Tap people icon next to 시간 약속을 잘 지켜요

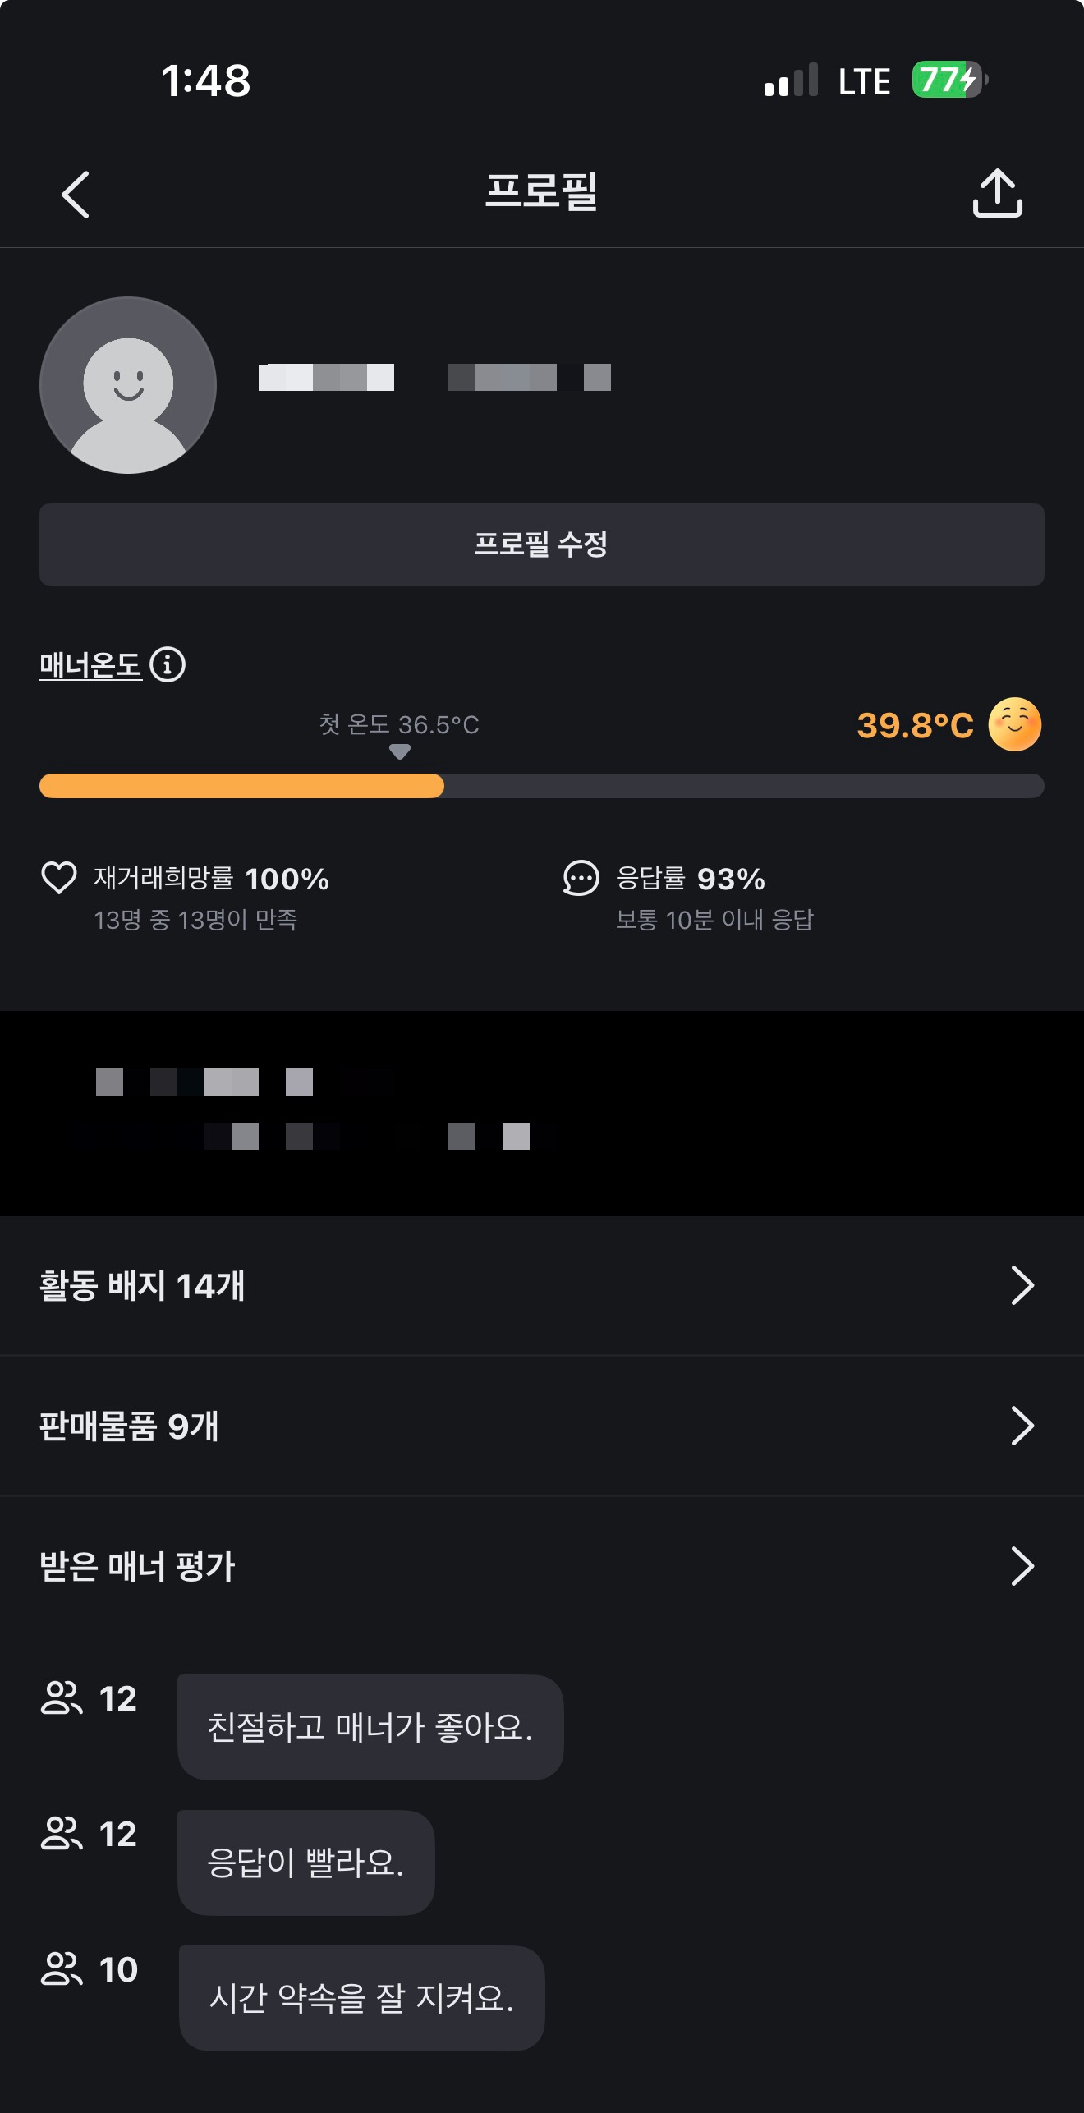tap(62, 1969)
